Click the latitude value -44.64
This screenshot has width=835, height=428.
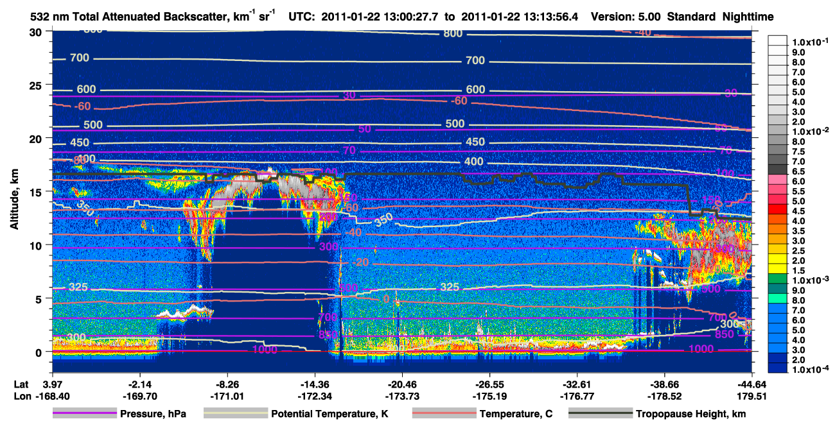(x=752, y=383)
